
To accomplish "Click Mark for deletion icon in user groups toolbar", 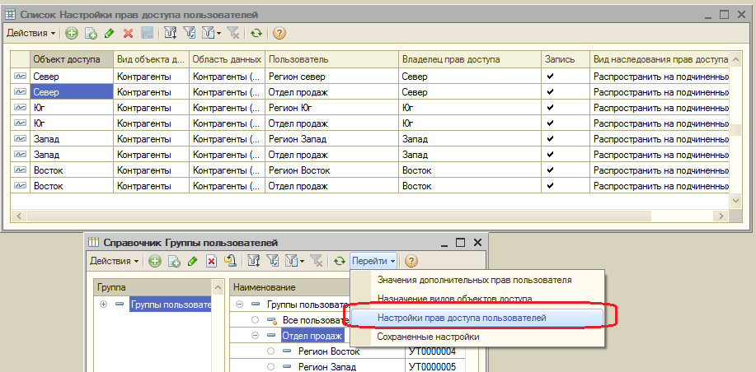I will (211, 261).
